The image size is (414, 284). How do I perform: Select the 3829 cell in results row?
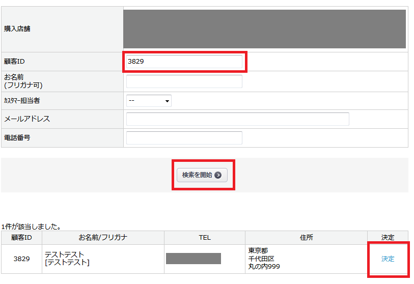[x=21, y=259]
